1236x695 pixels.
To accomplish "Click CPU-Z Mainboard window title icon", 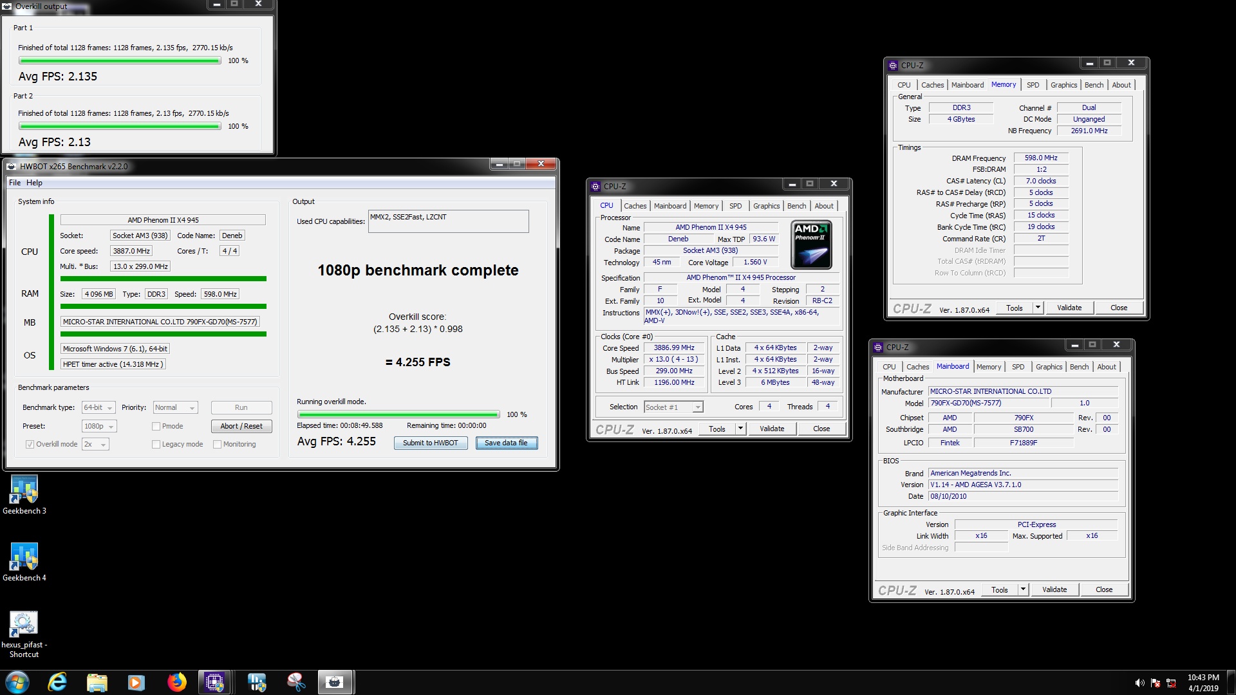I will point(878,347).
